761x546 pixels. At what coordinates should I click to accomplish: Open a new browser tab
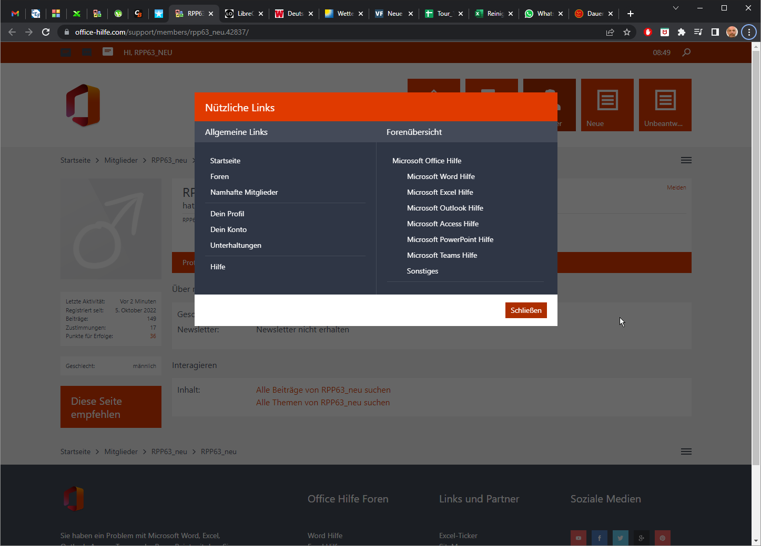[x=631, y=14]
